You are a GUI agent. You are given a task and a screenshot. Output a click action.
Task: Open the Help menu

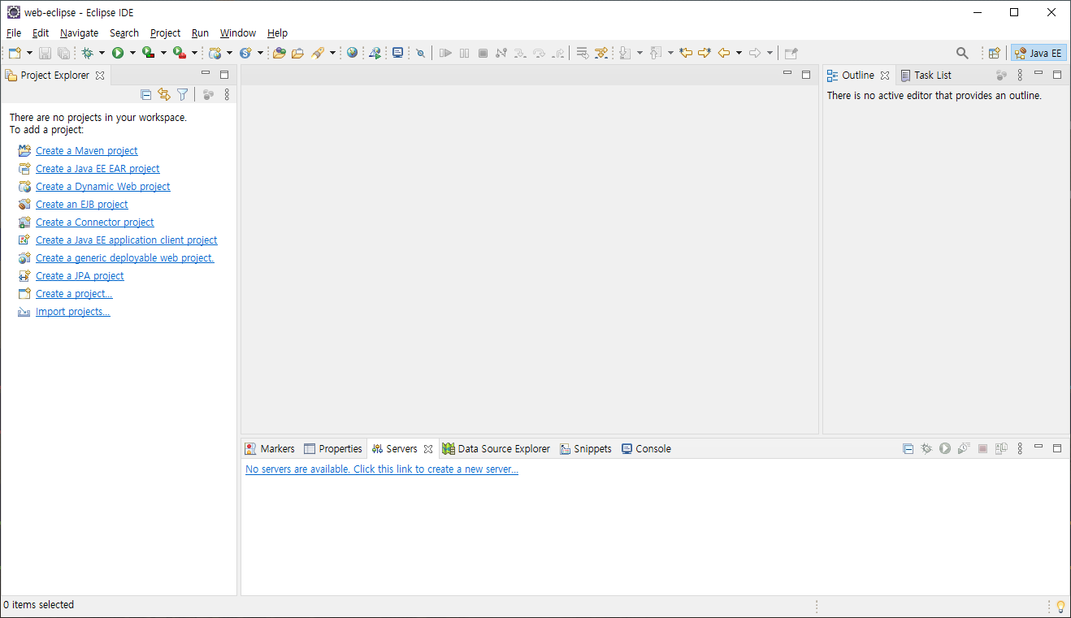277,33
